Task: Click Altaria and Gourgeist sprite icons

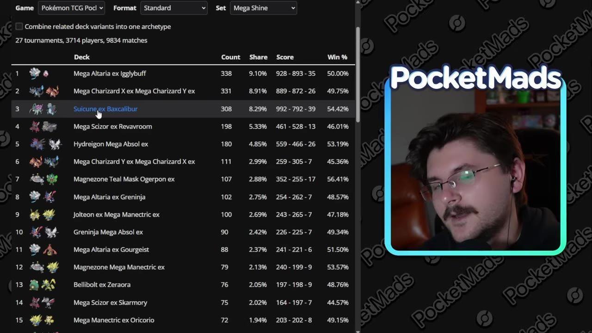Action: click(43, 250)
